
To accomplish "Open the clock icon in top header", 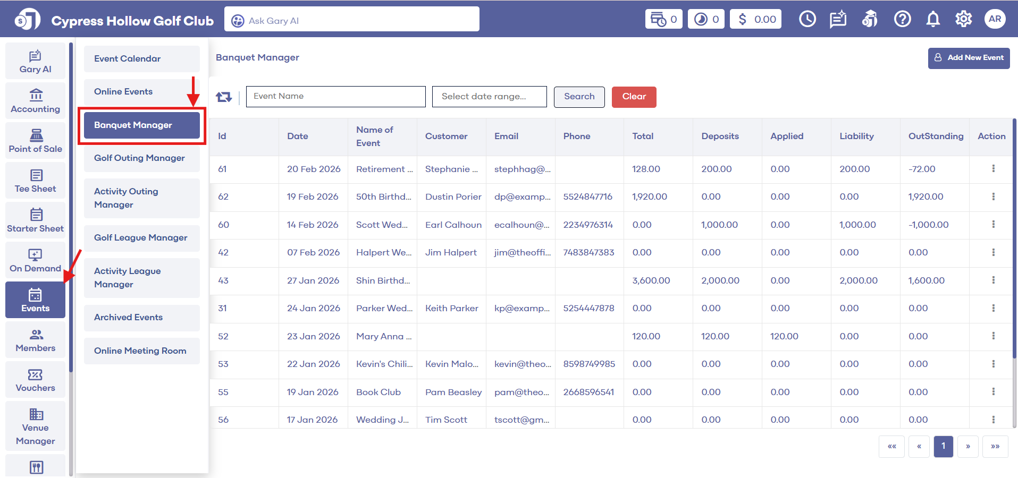I will (x=807, y=20).
